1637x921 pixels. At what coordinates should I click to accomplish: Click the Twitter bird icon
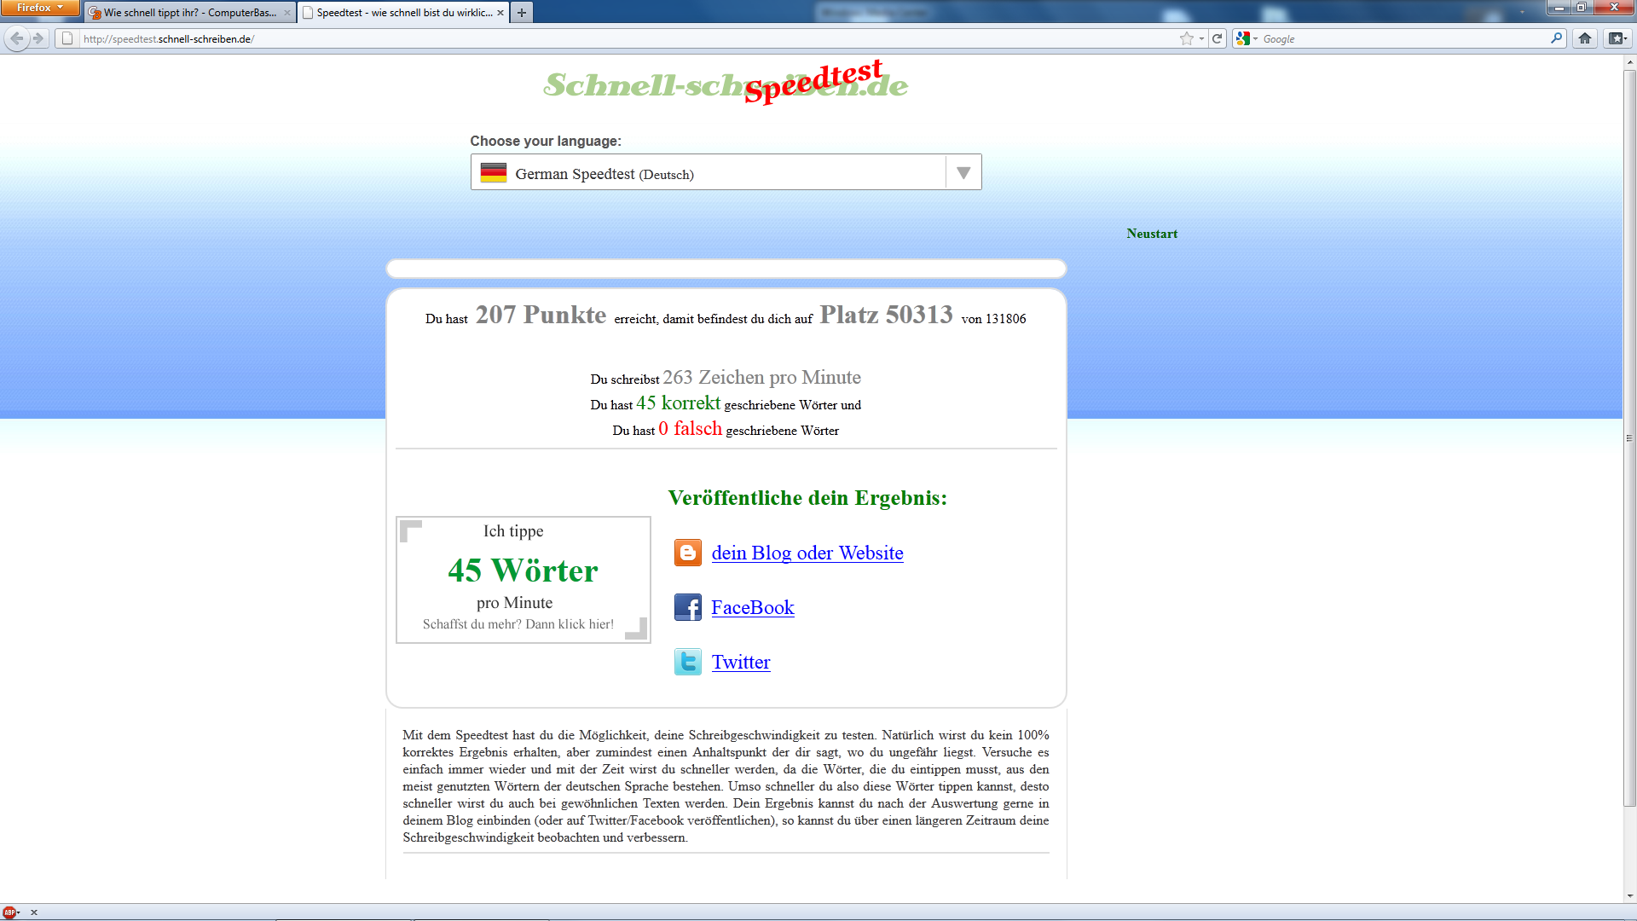(687, 662)
